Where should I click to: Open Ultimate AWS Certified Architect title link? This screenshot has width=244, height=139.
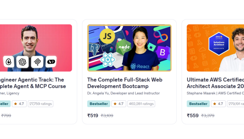point(215,83)
